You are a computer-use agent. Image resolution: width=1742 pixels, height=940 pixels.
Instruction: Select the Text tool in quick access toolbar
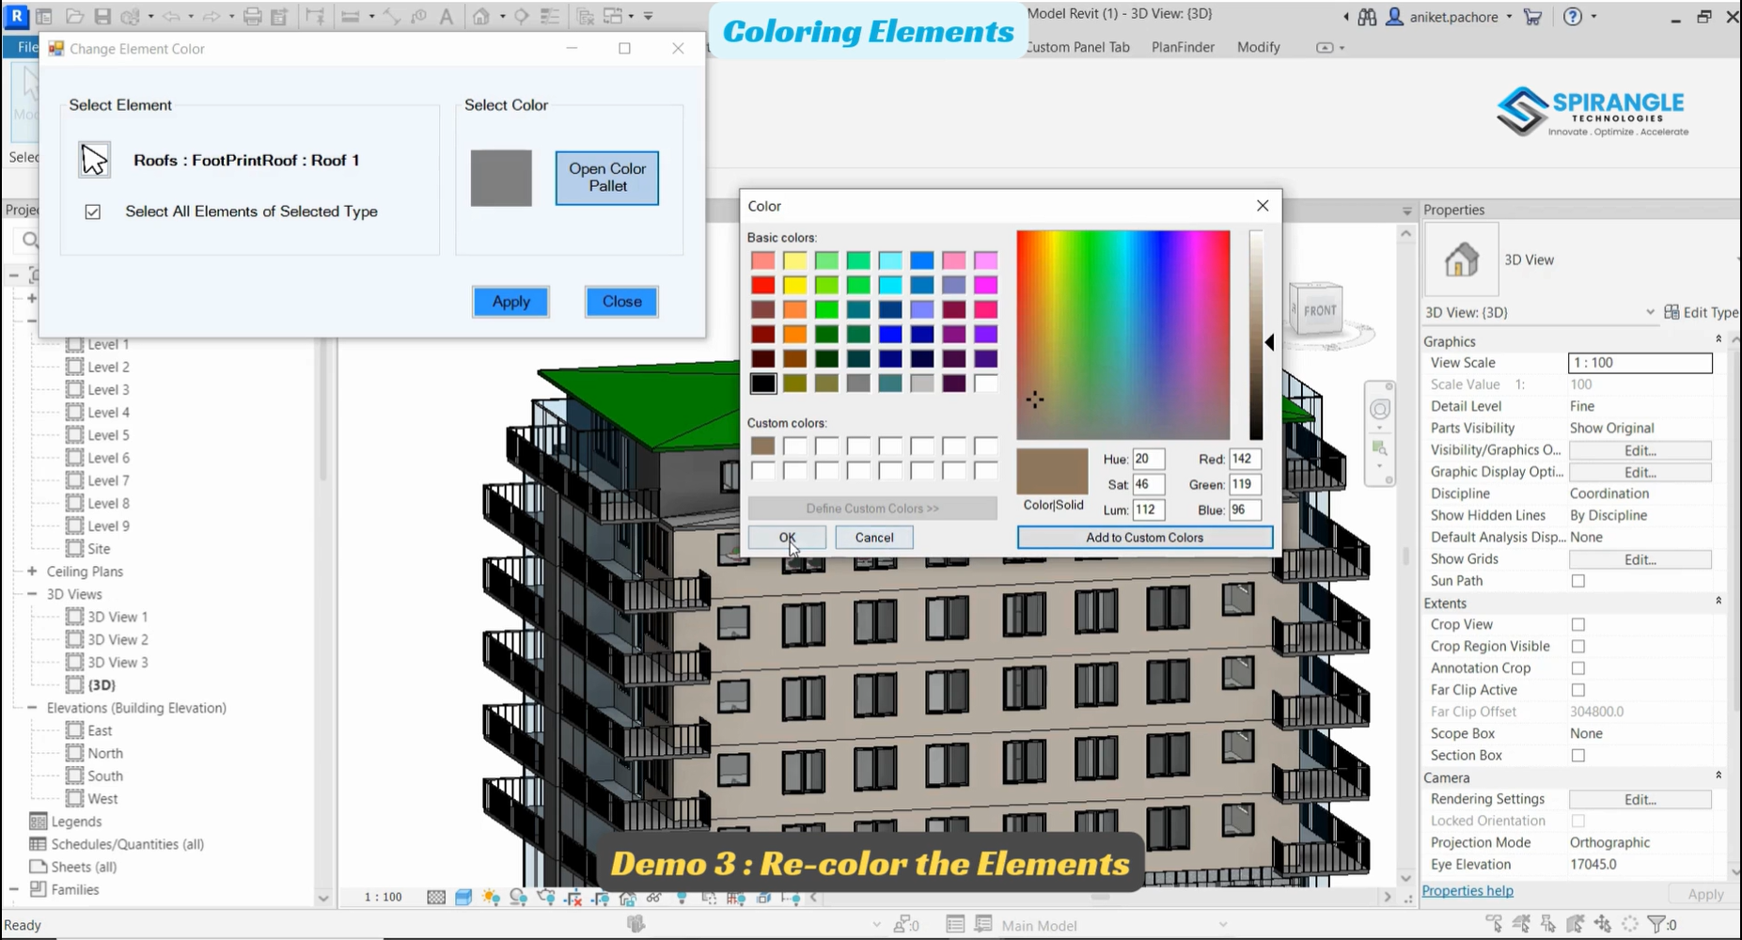click(x=446, y=16)
